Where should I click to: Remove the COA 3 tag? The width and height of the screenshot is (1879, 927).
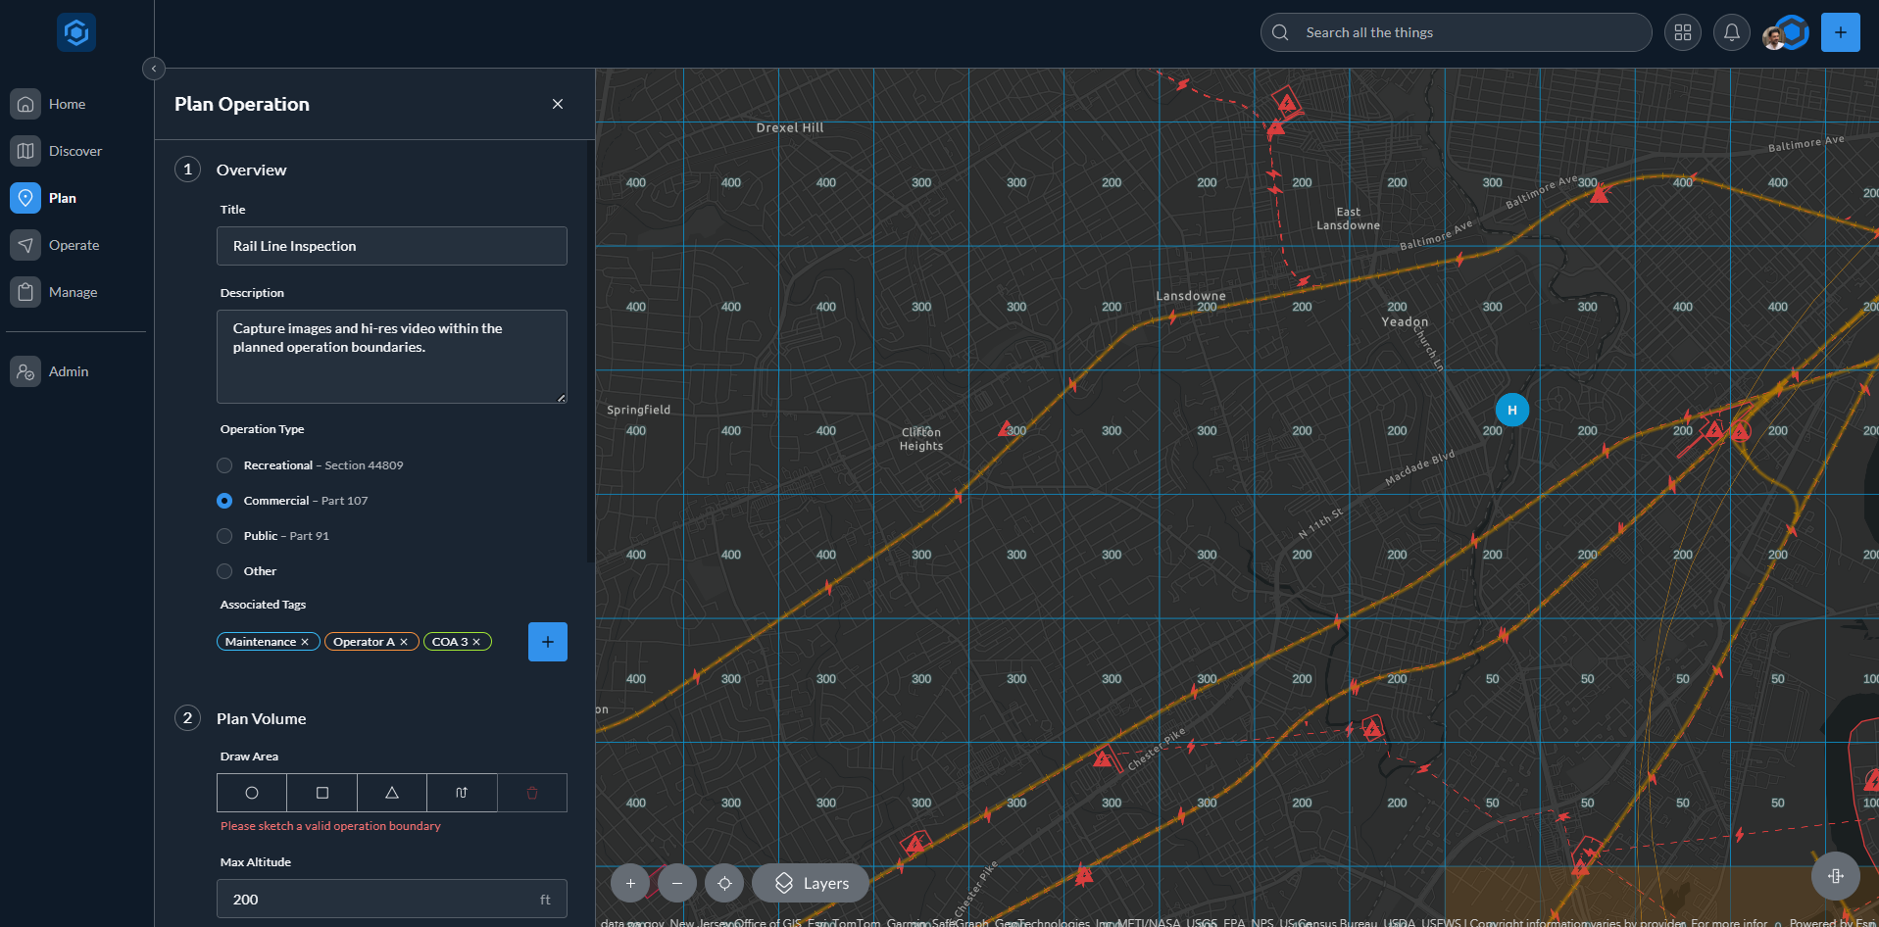pyautogui.click(x=476, y=642)
